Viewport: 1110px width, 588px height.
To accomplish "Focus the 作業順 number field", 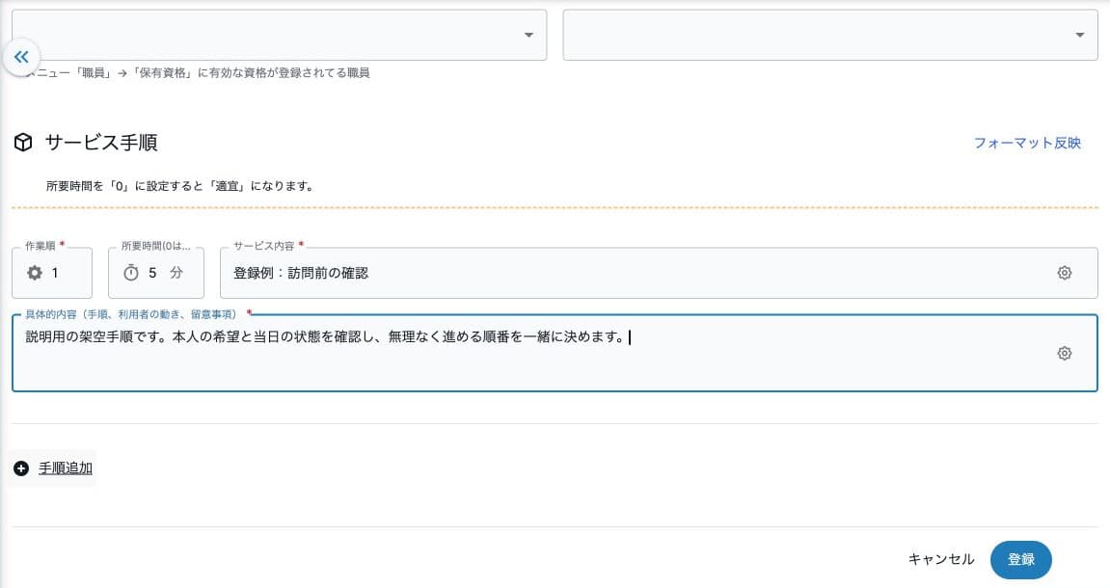I will pos(52,273).
